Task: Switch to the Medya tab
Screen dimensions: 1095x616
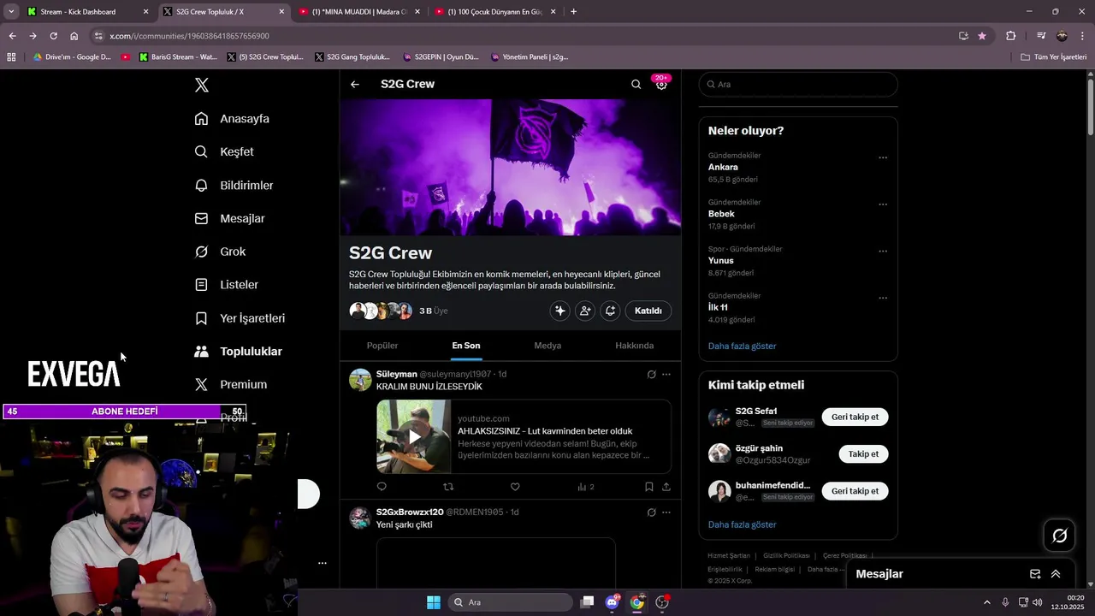Action: tap(547, 346)
